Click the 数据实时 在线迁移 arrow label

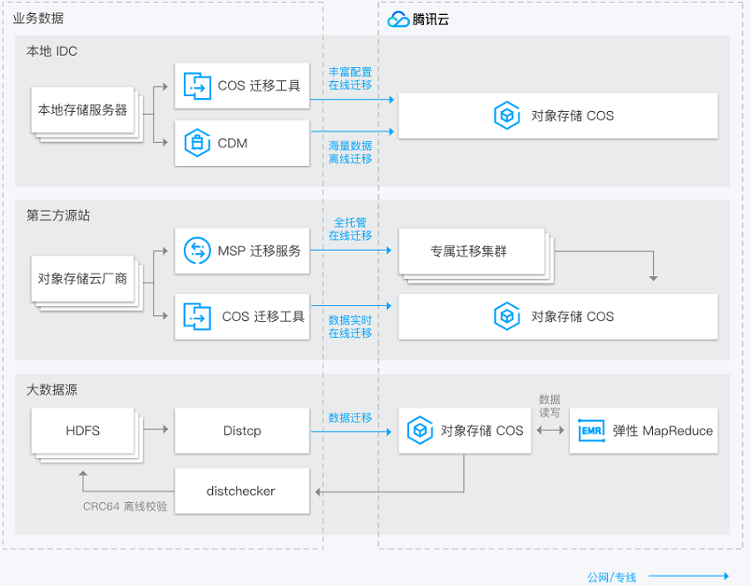[351, 326]
